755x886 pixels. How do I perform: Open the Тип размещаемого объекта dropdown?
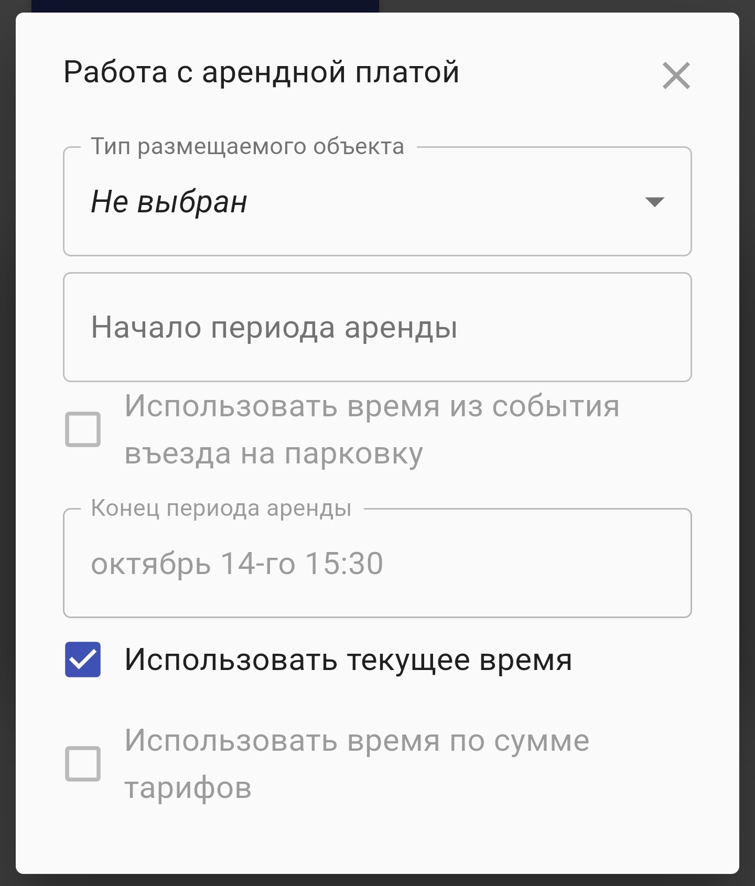(376, 202)
